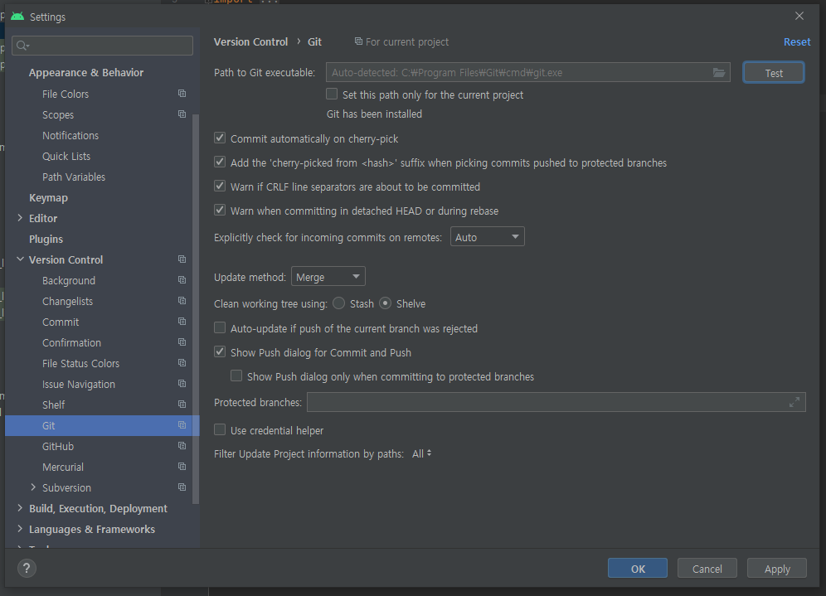
Task: Click project-level icon beside Commit
Action: (x=182, y=322)
